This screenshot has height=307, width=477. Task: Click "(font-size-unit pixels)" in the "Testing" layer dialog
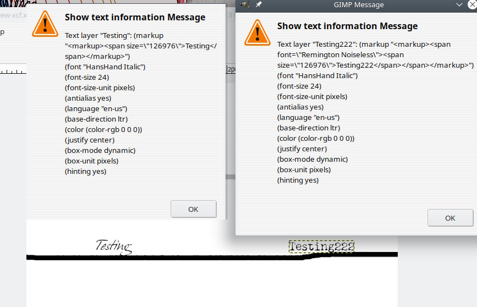click(100, 87)
